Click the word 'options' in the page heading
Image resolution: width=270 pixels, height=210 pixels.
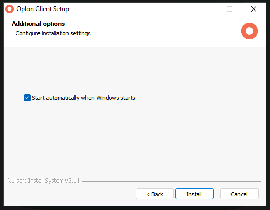coord(54,24)
